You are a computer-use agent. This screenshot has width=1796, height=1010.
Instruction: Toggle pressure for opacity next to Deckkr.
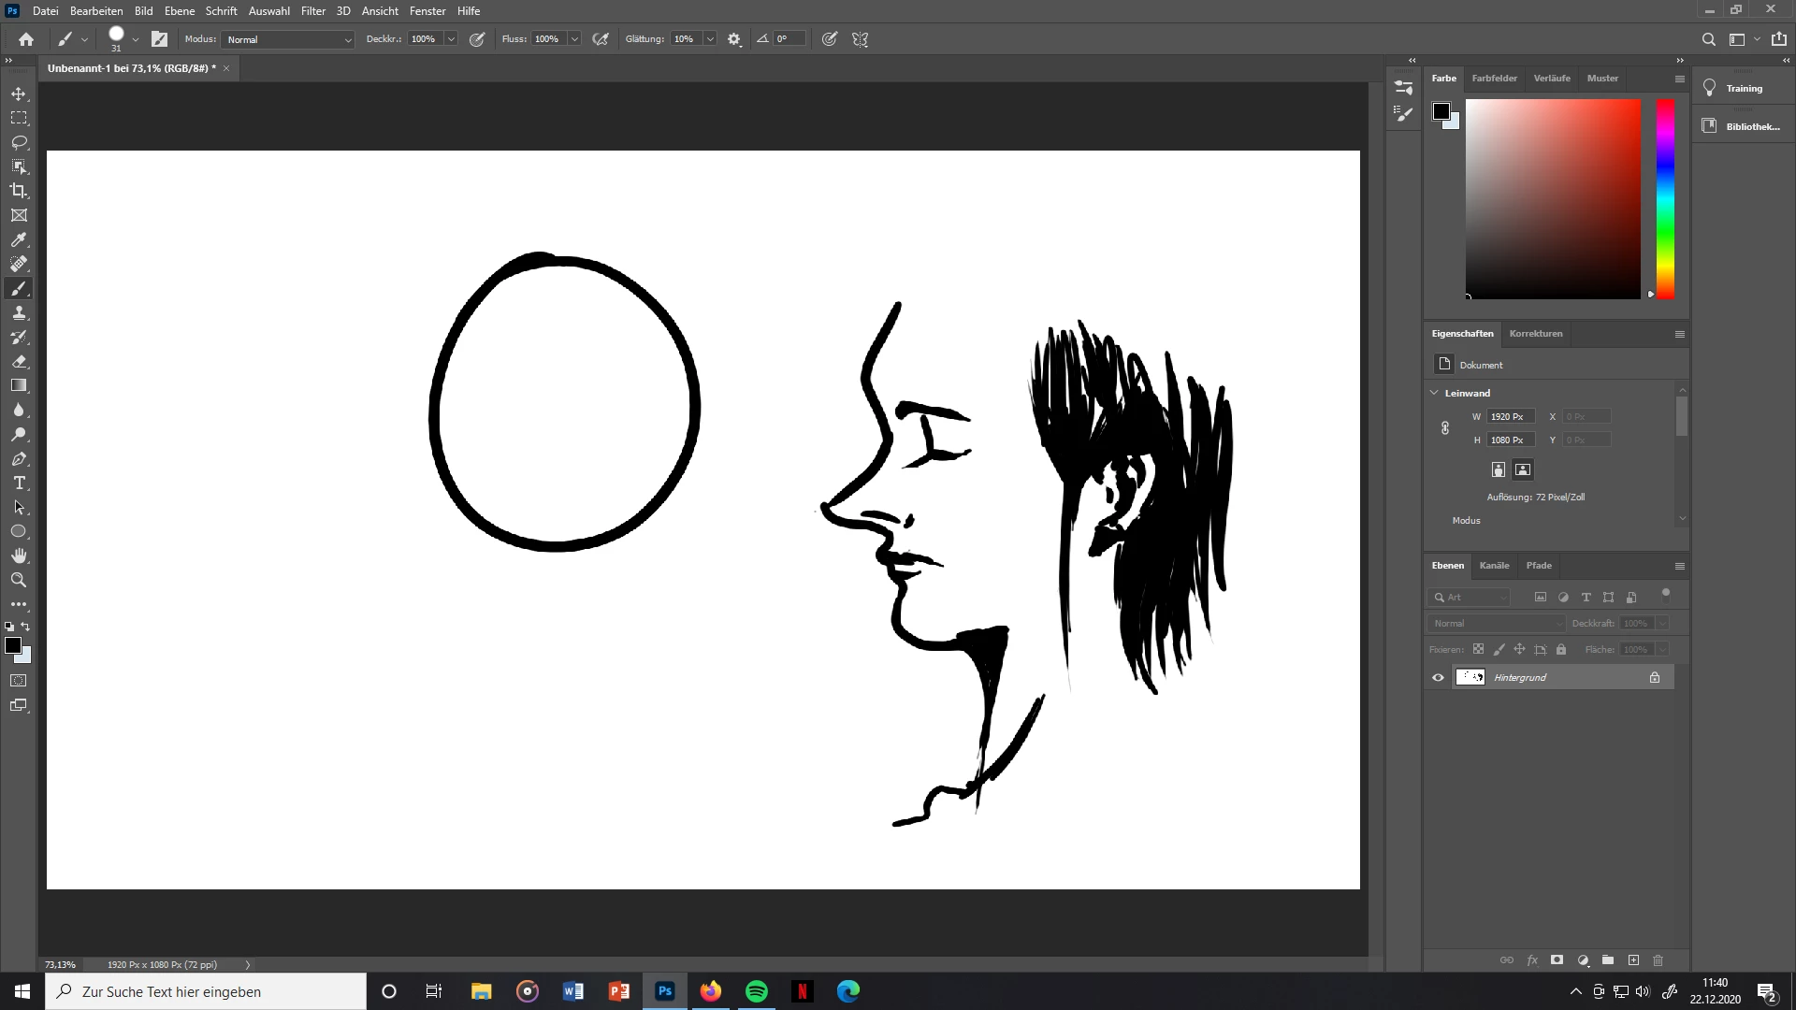coord(477,39)
